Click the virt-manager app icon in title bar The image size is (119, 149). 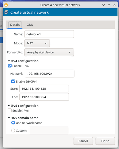point(6,5)
